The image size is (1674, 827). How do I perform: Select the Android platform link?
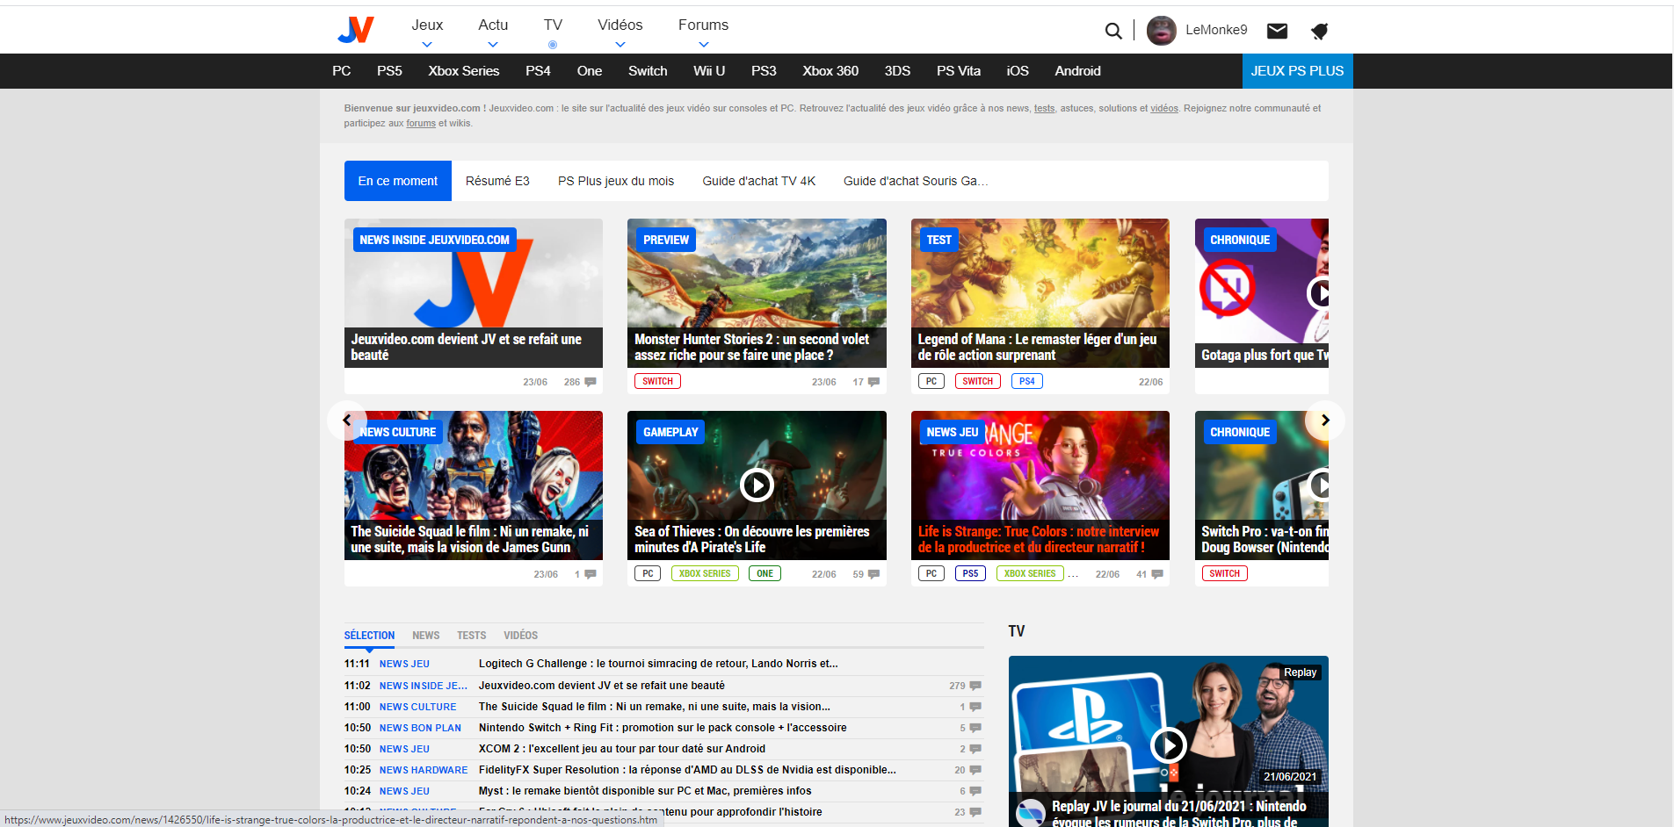point(1077,71)
